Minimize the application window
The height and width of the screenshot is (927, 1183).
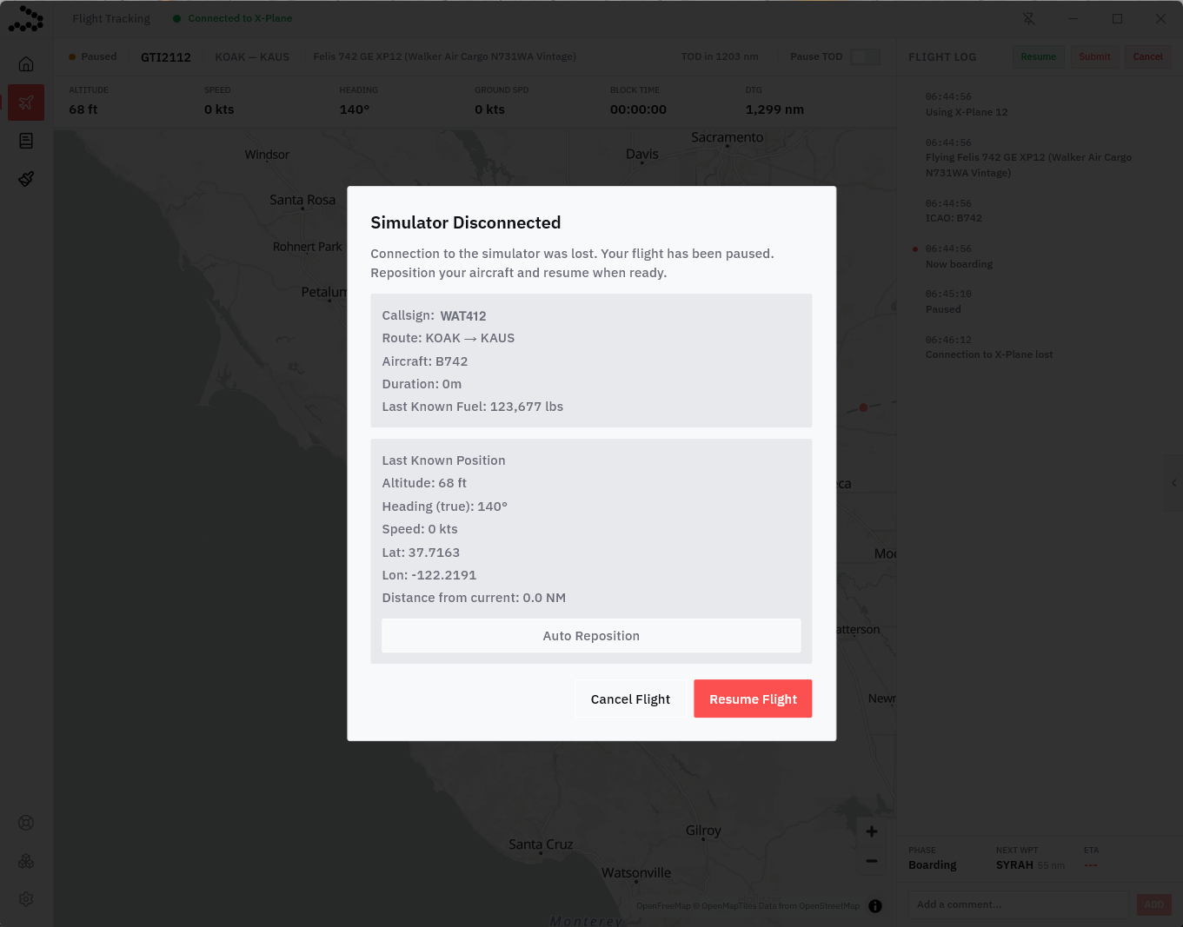pyautogui.click(x=1073, y=18)
